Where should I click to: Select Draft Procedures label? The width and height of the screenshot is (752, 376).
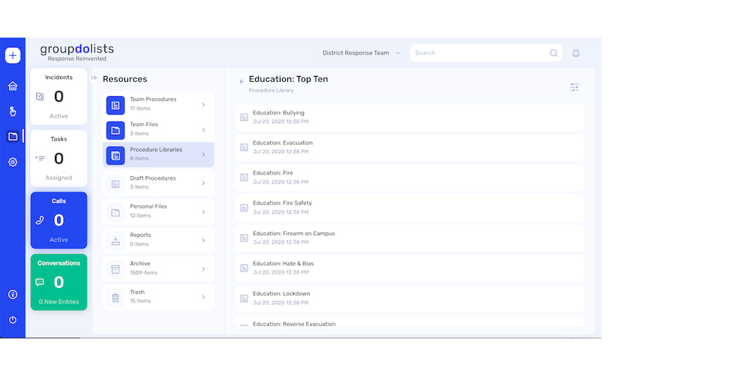(153, 178)
